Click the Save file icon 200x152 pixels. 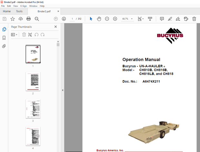tap(5, 19)
